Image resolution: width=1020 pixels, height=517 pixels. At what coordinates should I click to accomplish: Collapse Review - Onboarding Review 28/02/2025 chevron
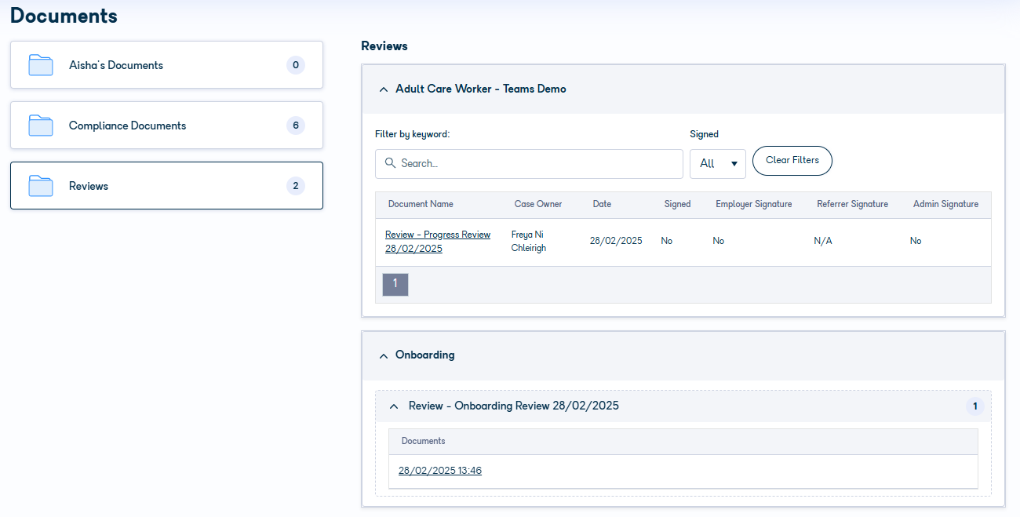[x=394, y=406]
